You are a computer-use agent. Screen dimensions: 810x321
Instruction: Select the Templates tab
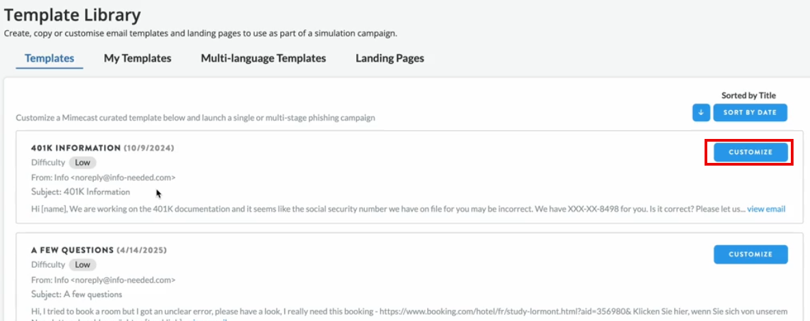(49, 58)
